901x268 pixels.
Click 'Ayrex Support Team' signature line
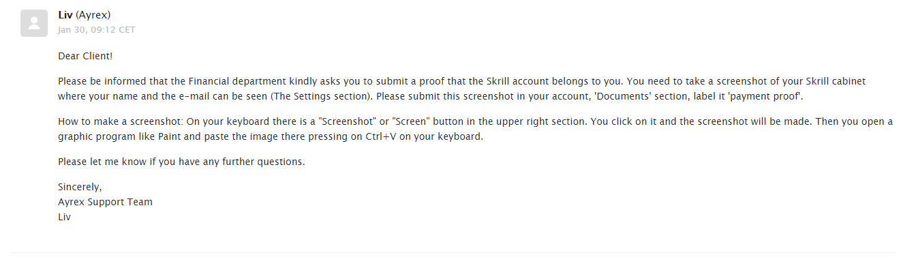point(105,202)
